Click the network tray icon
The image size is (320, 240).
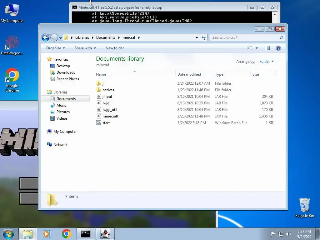(x=281, y=234)
